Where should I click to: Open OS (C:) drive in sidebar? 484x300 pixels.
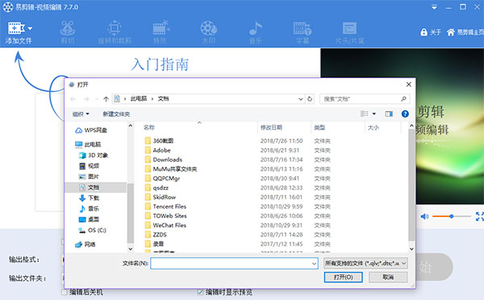(93, 230)
